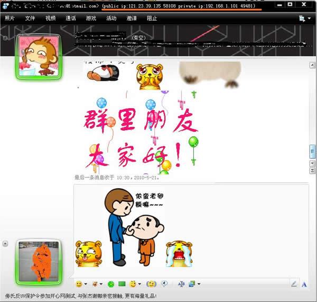Expand the wink animations dropdown

click(141, 285)
